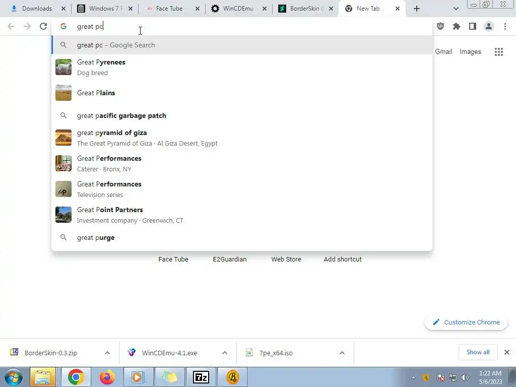
Task: Close the BorderSkin tab
Action: coord(331,9)
